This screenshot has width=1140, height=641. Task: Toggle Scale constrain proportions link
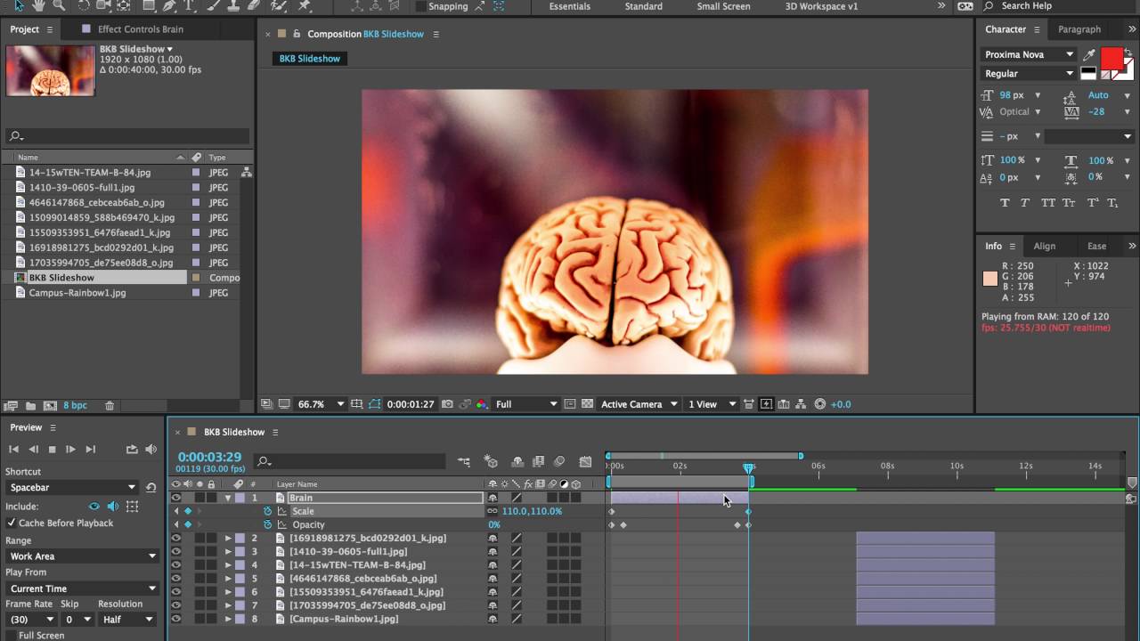click(493, 512)
